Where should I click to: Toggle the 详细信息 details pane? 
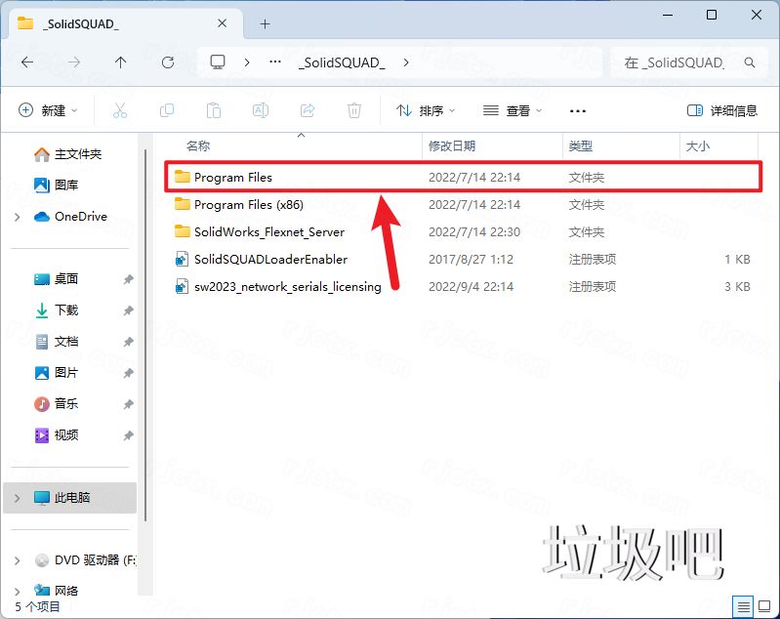click(722, 110)
